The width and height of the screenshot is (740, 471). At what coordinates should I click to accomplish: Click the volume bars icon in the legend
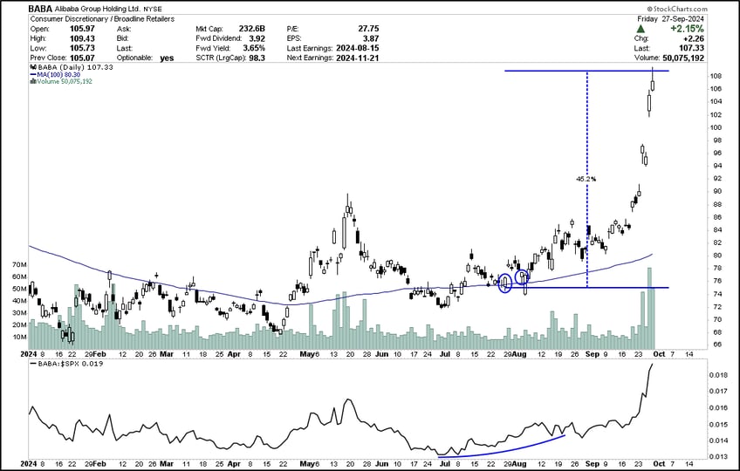pos(33,81)
